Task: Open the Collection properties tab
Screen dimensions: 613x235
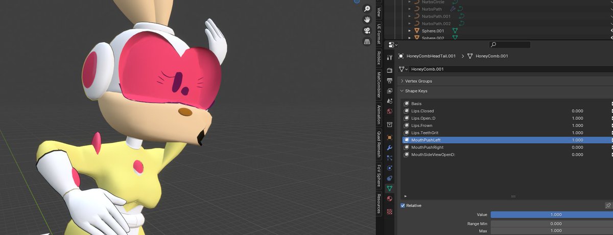Action: pos(390,125)
